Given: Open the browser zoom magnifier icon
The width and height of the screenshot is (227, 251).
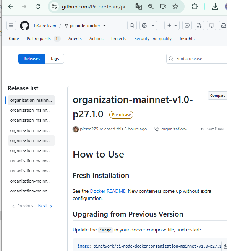Looking at the screenshot, I should [151, 7].
